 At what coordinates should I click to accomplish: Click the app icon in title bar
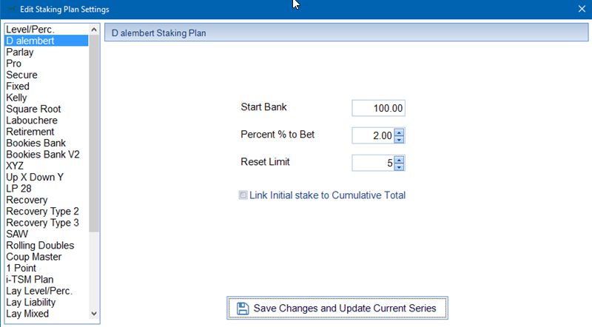point(11,9)
